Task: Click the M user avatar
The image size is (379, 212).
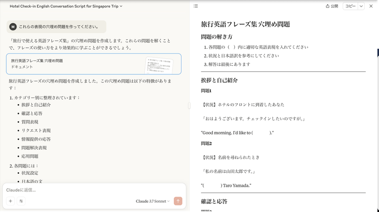Action: [13, 27]
